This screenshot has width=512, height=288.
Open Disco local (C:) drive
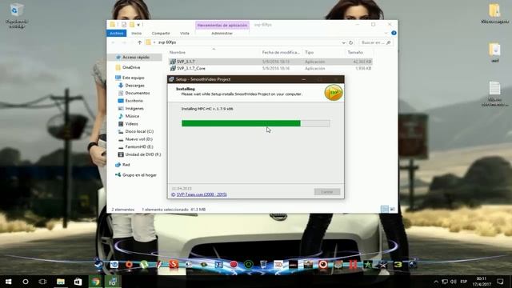(139, 131)
